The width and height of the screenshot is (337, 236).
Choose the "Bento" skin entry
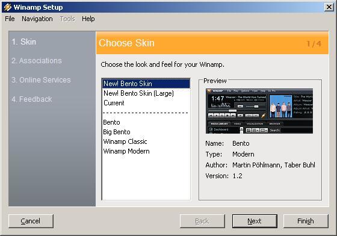coord(146,122)
